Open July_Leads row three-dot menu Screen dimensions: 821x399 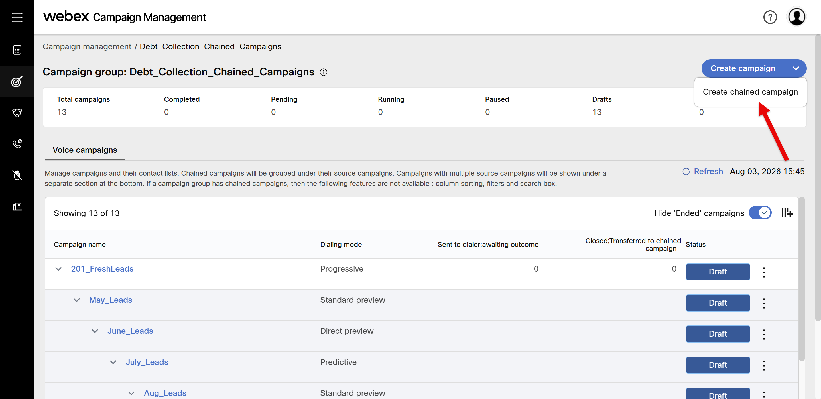(764, 365)
